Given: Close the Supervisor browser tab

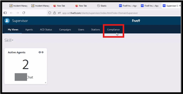Looking at the screenshot, I should (180, 6).
